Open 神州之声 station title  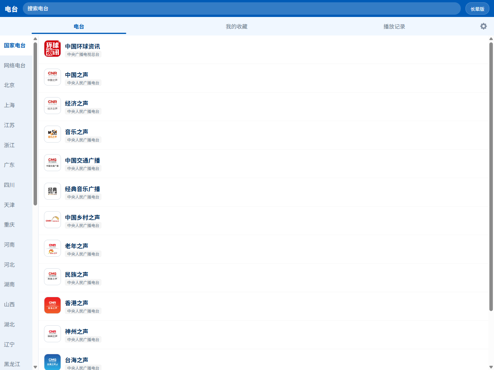pos(76,331)
